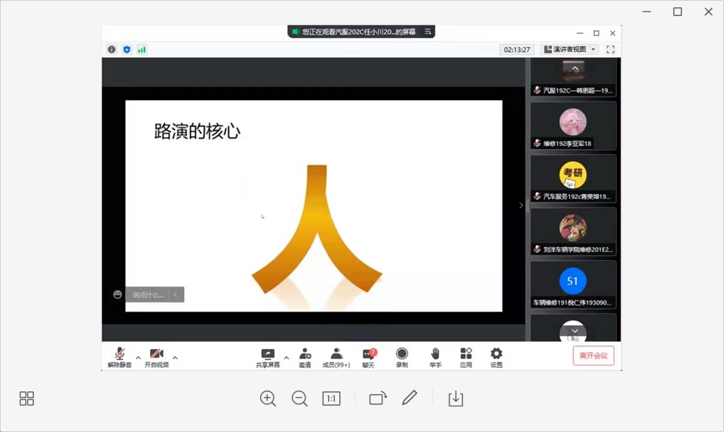Open the members list (成员)
Viewport: 724px width, 432px height.
coord(336,357)
